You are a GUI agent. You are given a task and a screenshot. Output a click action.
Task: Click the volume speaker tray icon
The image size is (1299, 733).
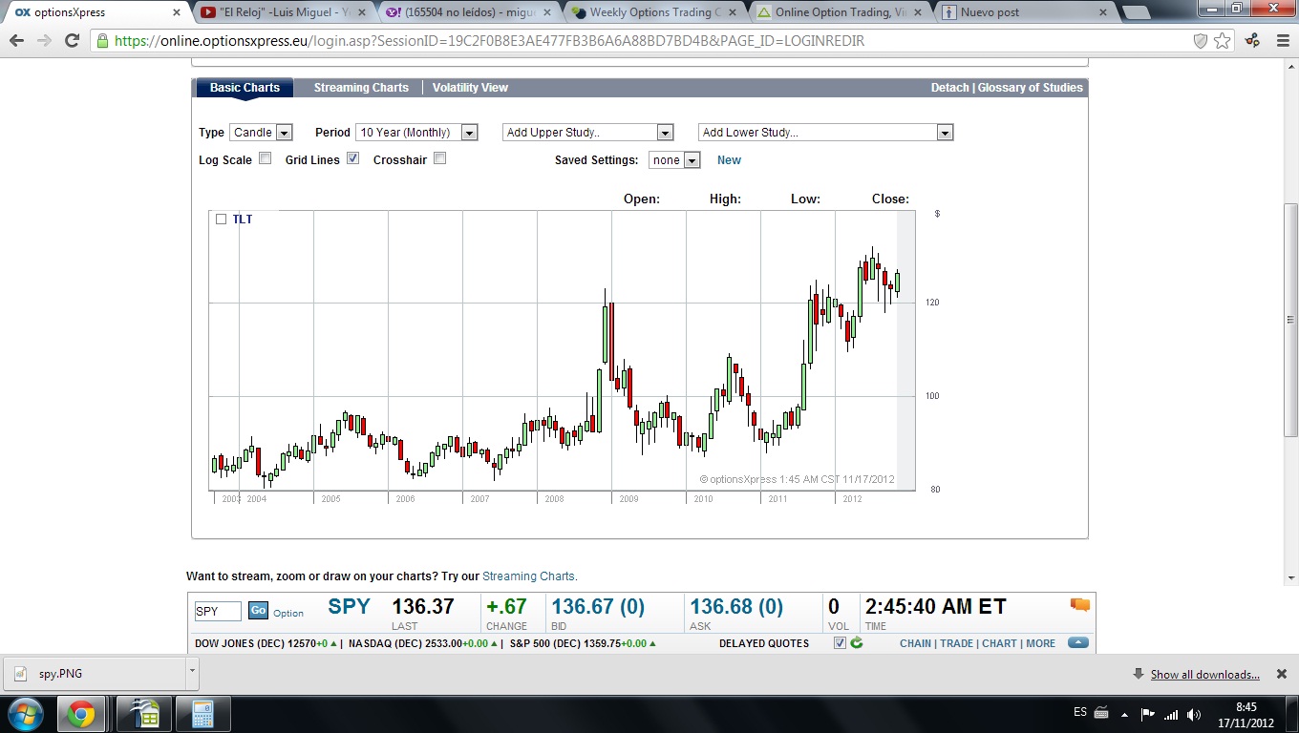coord(1194,714)
